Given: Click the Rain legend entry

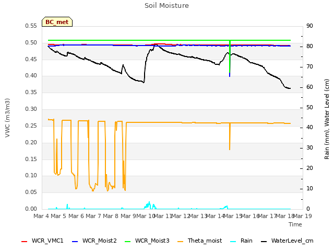Looking at the screenshot, I should pos(241,241).
